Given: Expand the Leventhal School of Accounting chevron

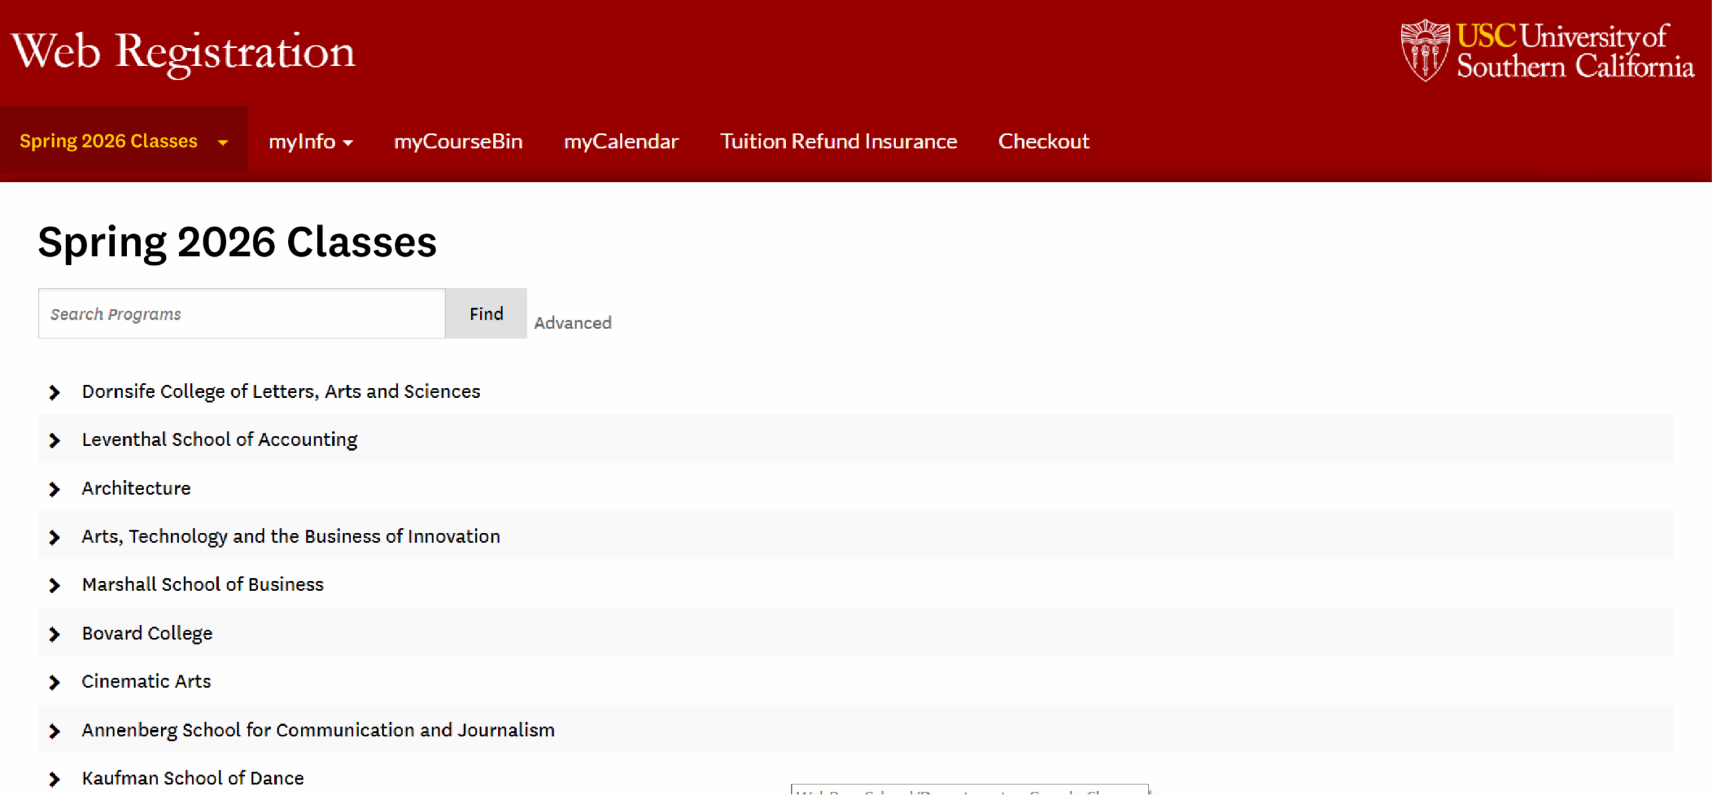Looking at the screenshot, I should coord(54,440).
